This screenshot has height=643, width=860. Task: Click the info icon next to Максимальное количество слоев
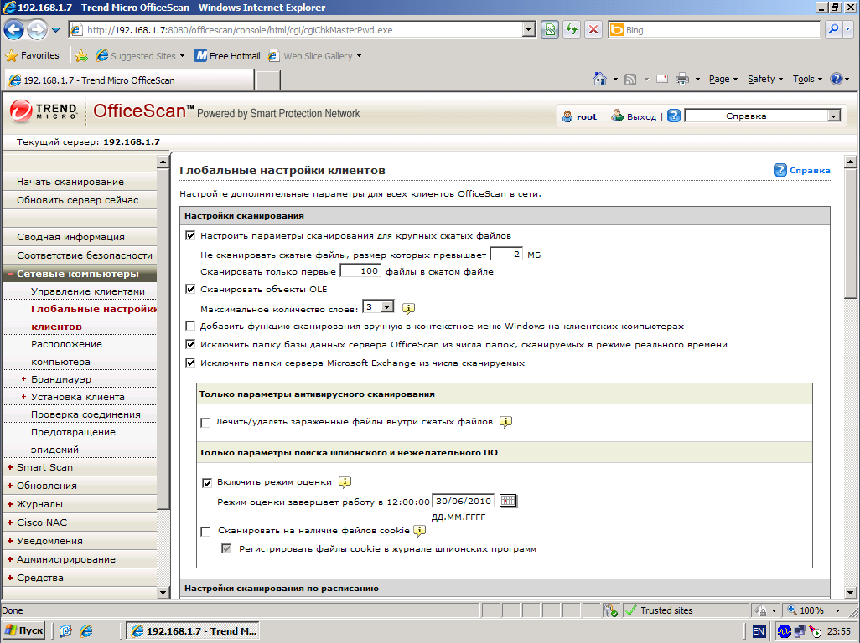click(x=408, y=308)
